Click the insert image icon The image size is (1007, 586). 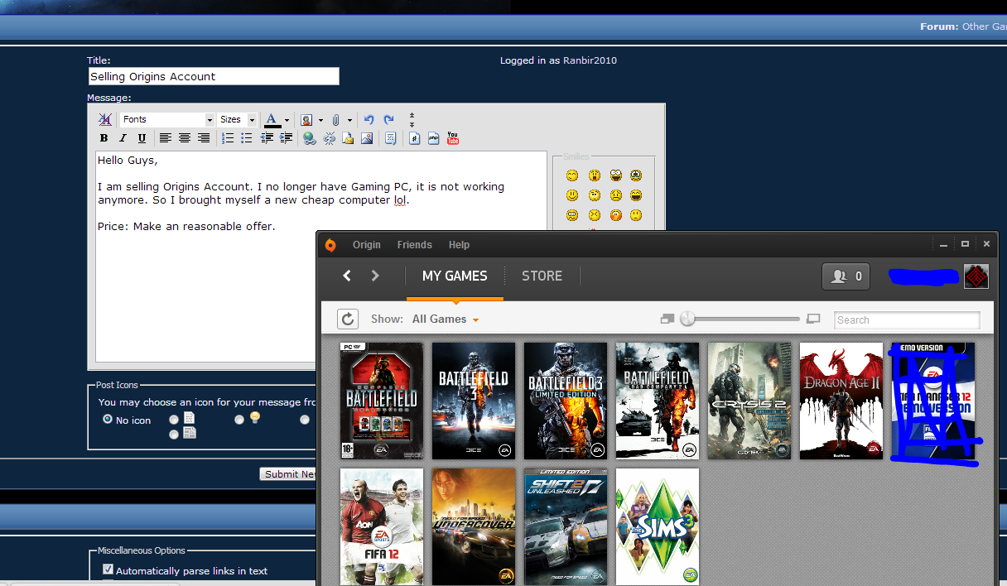tap(367, 138)
